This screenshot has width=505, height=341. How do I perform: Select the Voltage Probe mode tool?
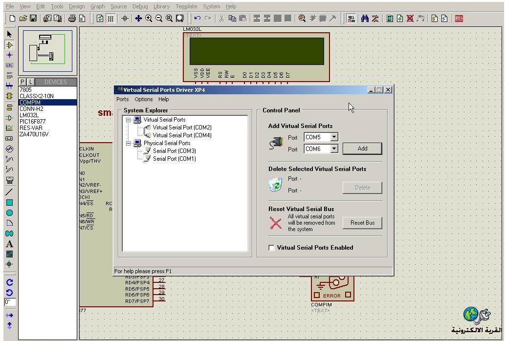pyautogui.click(x=9, y=159)
